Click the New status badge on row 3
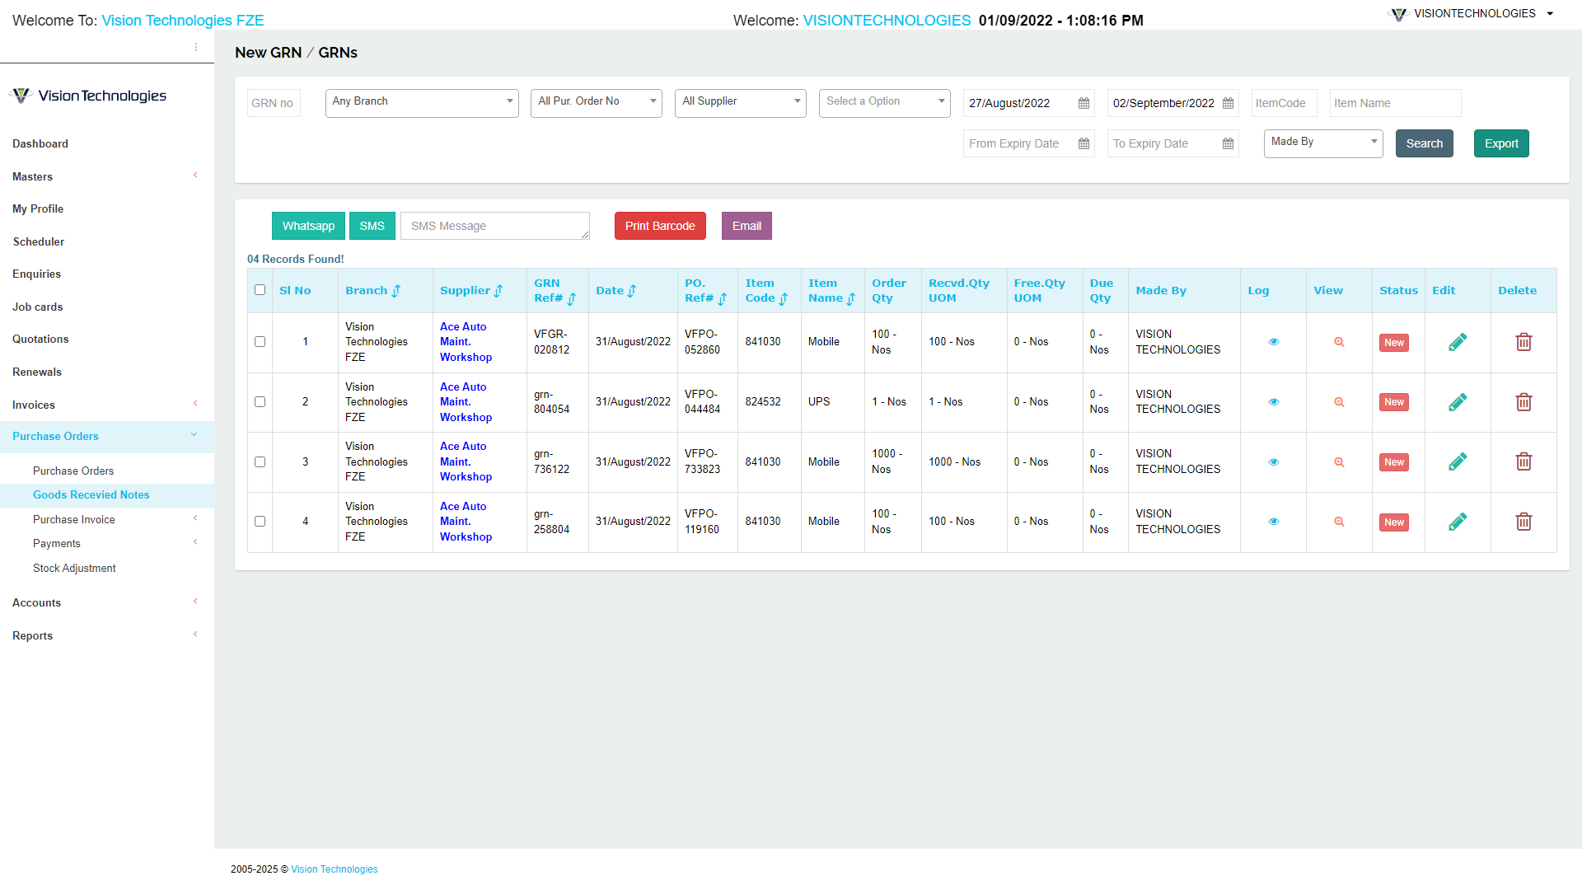The height and width of the screenshot is (890, 1582). [x=1393, y=462]
